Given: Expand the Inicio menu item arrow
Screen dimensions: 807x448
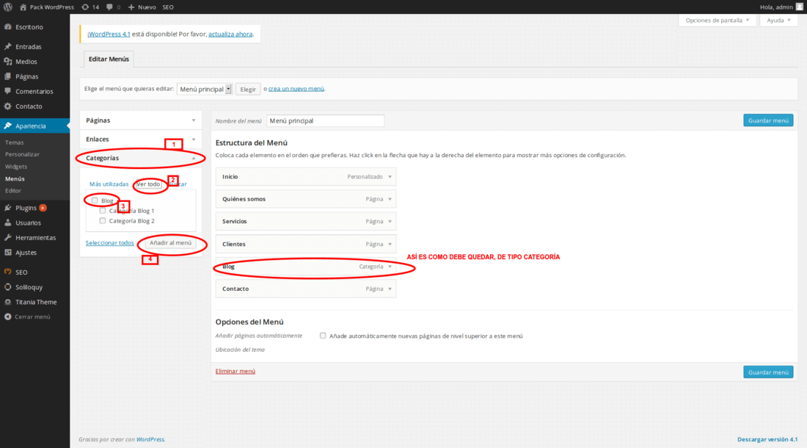Looking at the screenshot, I should coord(390,176).
